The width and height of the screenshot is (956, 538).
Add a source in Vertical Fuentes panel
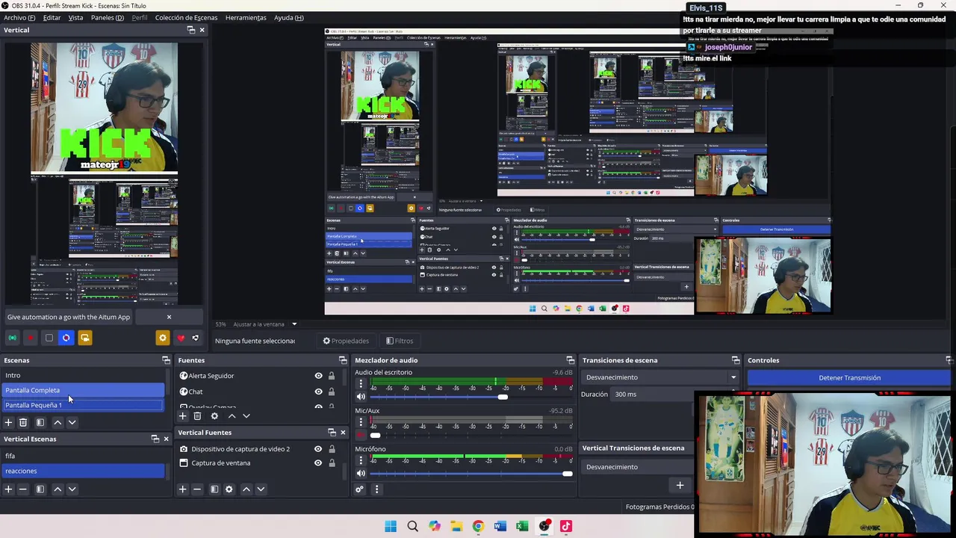182,489
